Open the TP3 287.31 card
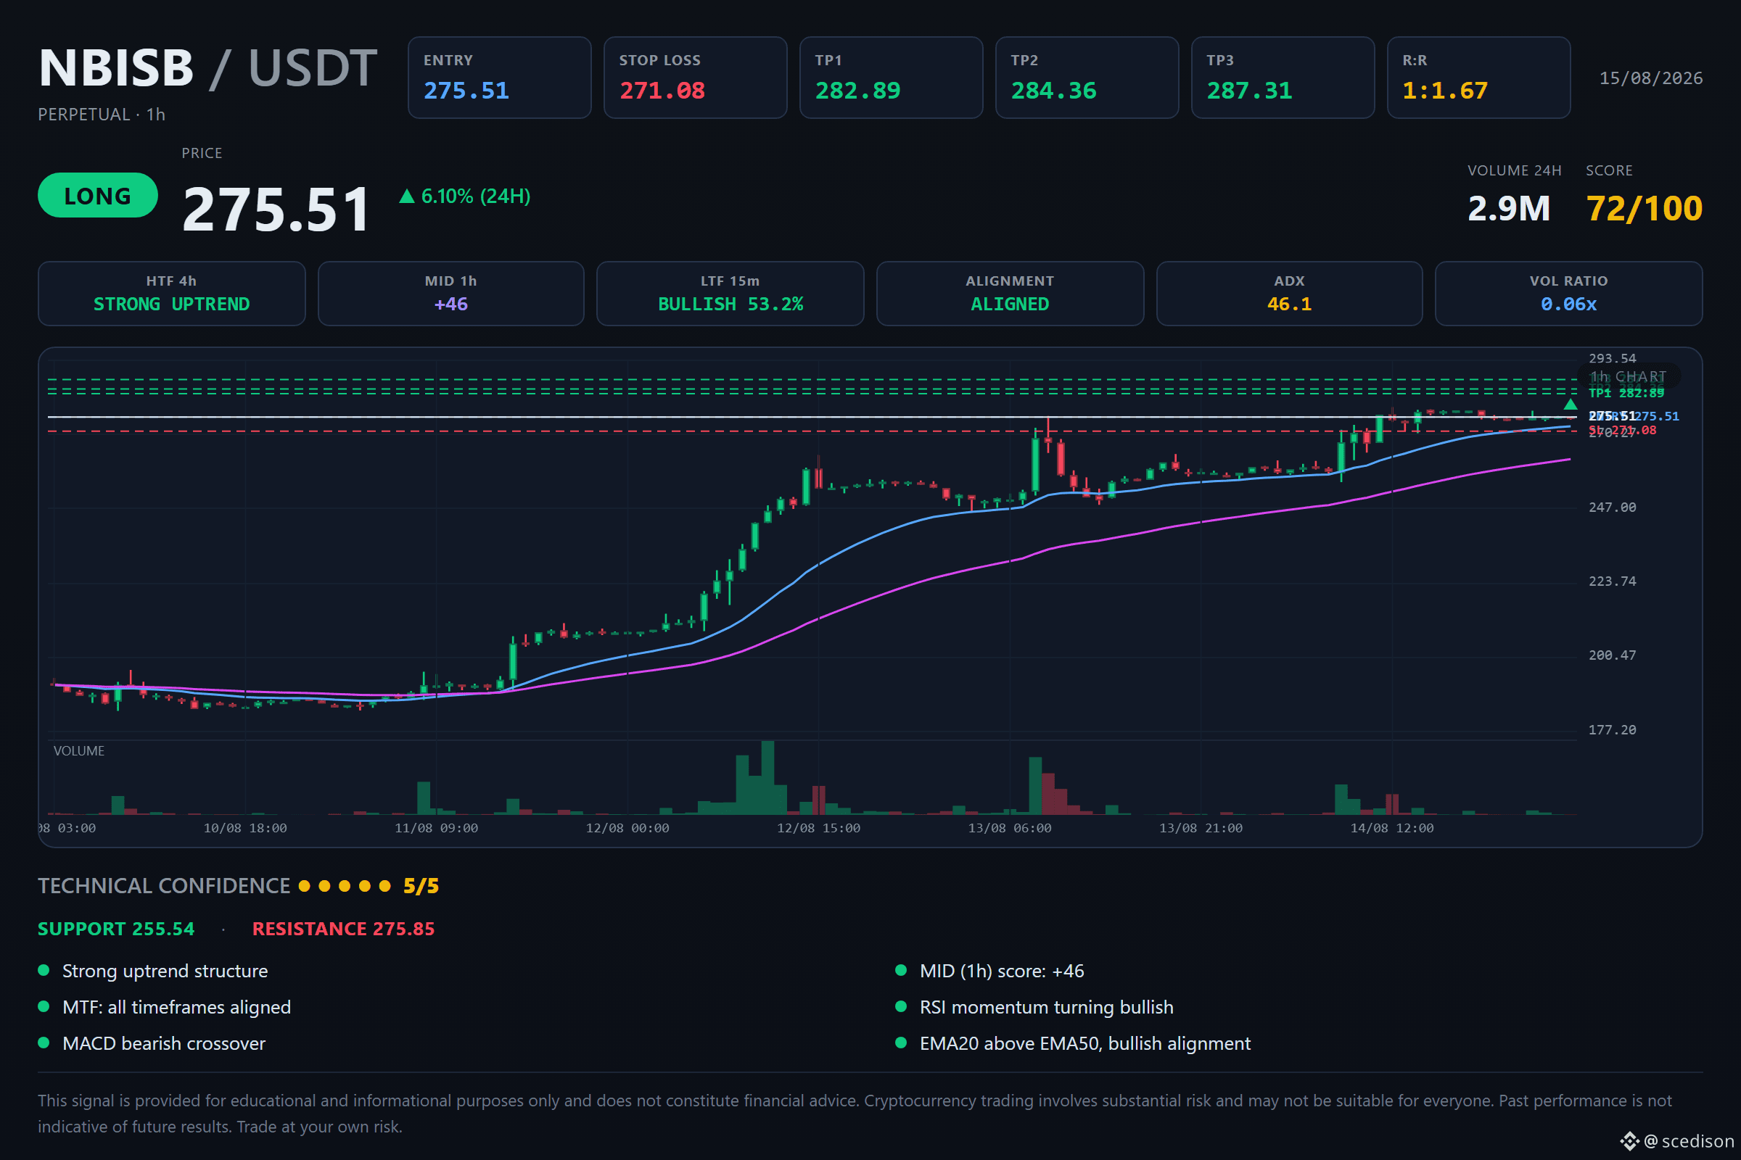 pyautogui.click(x=1283, y=78)
